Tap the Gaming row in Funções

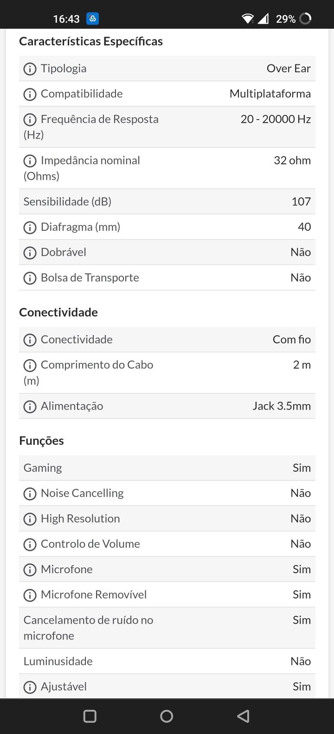[x=167, y=468]
